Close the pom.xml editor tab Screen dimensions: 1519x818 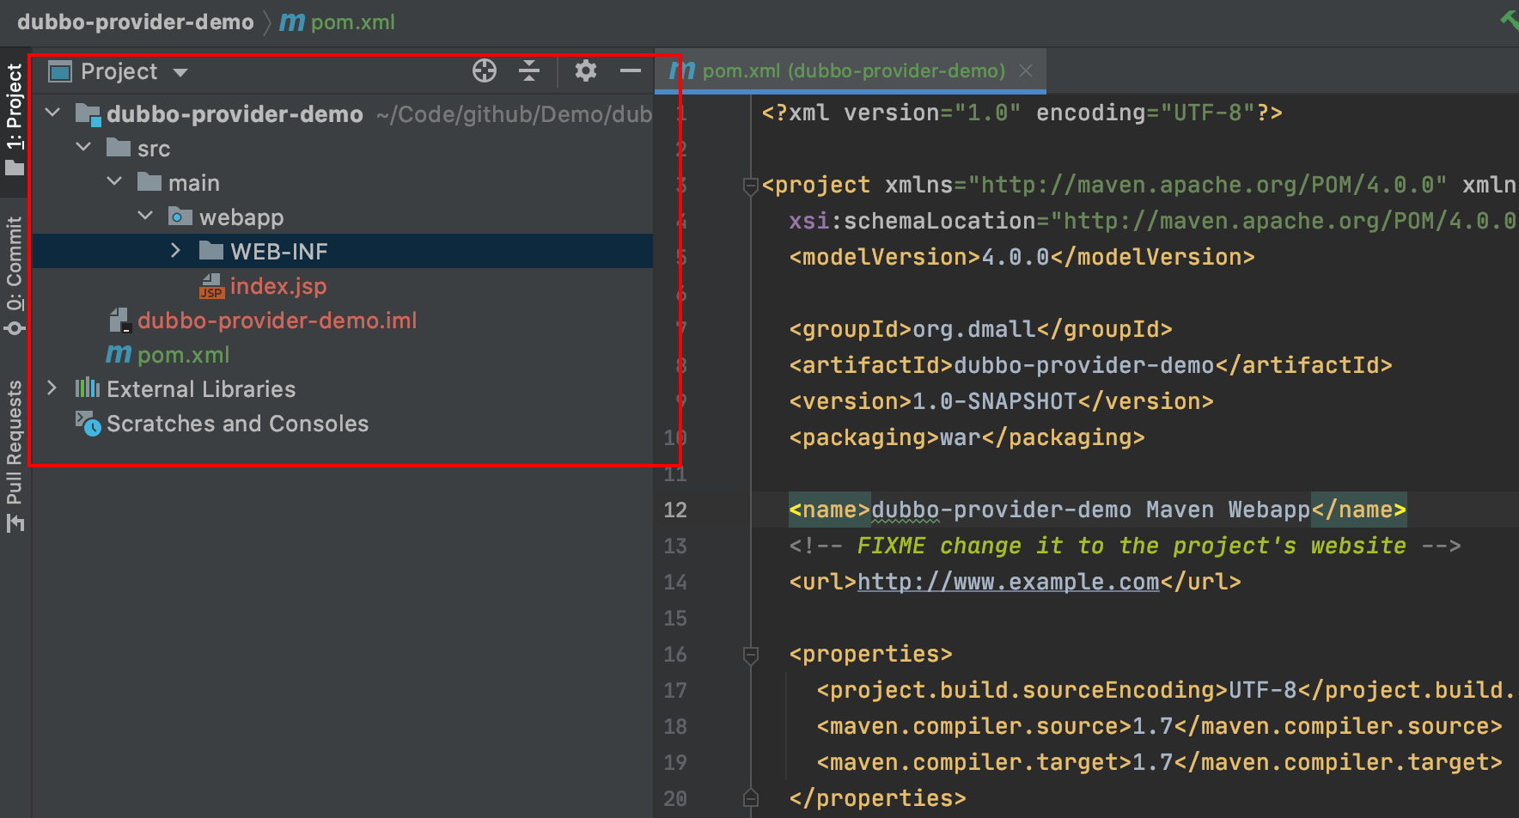click(1026, 70)
